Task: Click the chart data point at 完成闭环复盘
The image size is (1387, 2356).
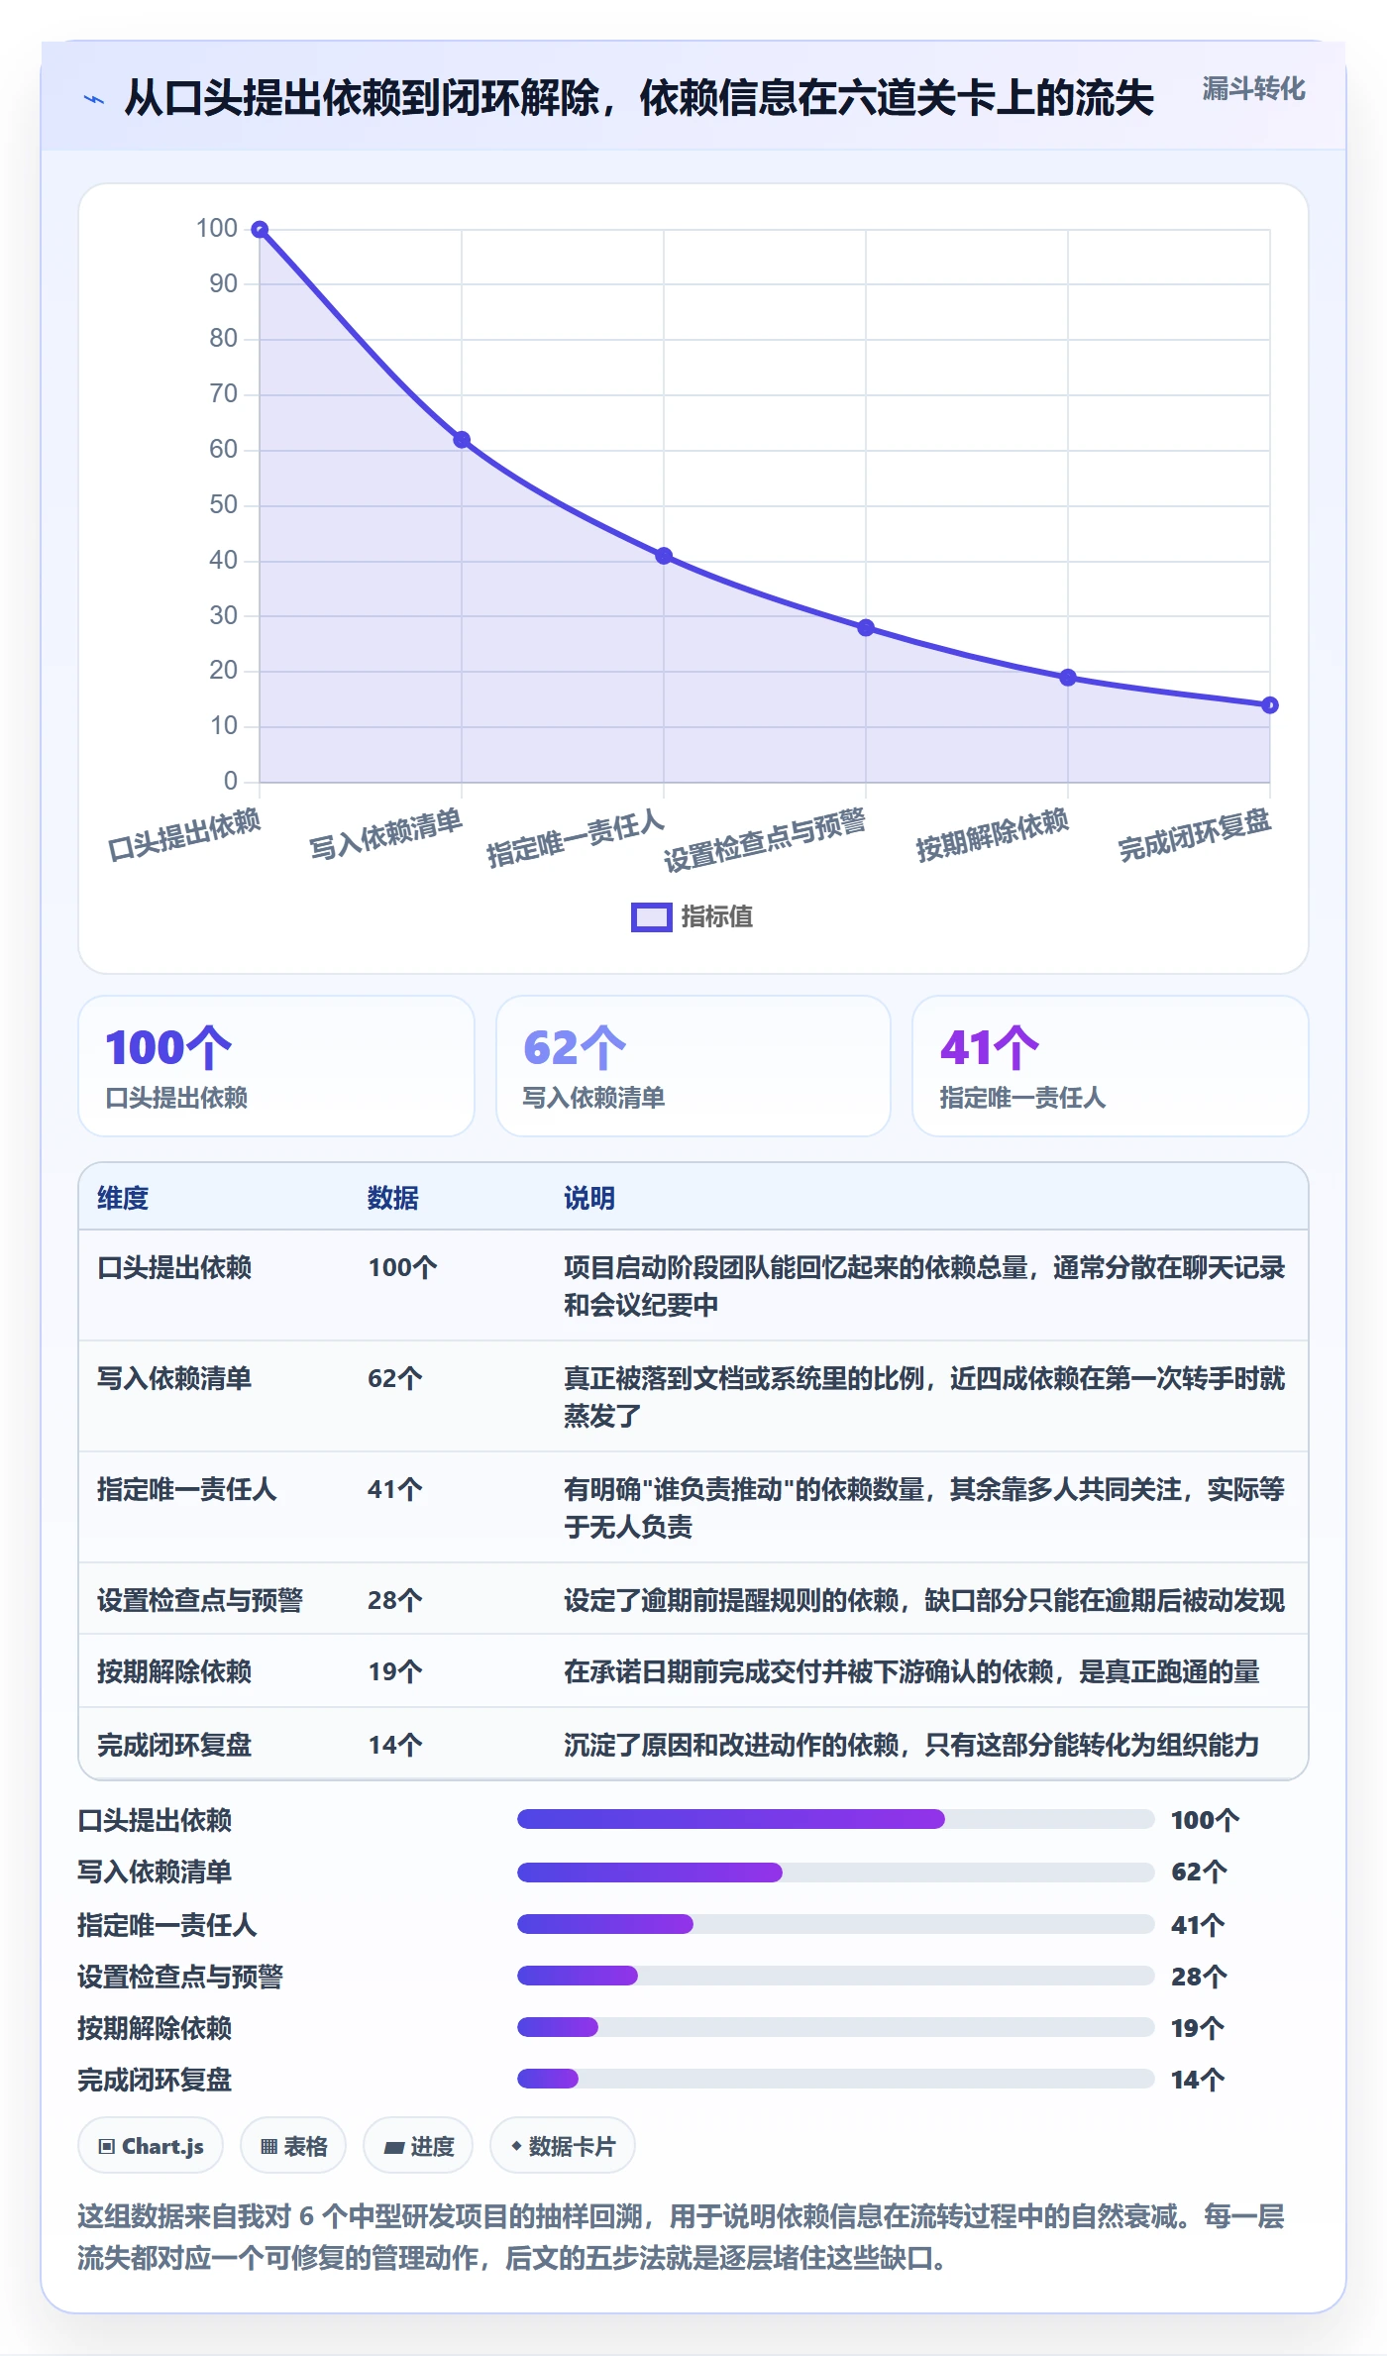Action: [1270, 705]
